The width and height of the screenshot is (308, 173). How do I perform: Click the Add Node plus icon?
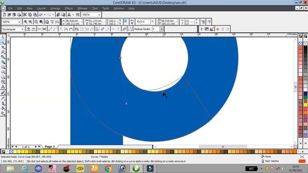(x=29, y=29)
